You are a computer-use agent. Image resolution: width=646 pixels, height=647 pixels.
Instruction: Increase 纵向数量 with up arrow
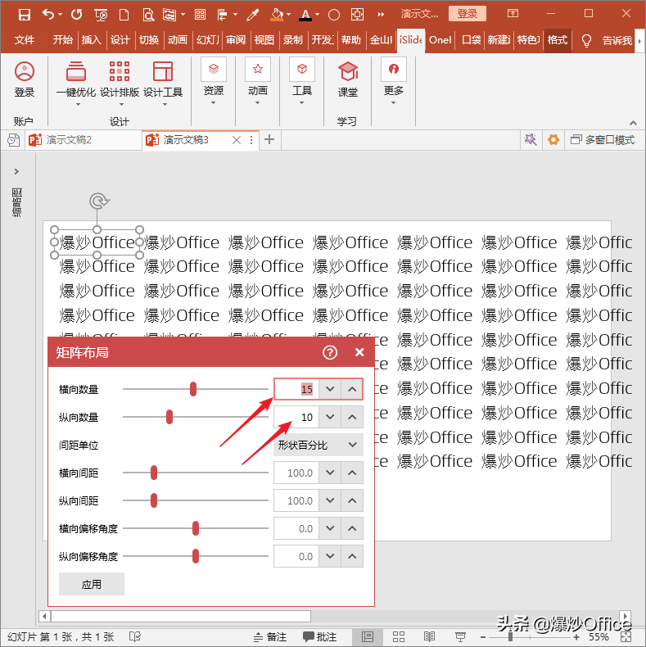[352, 417]
